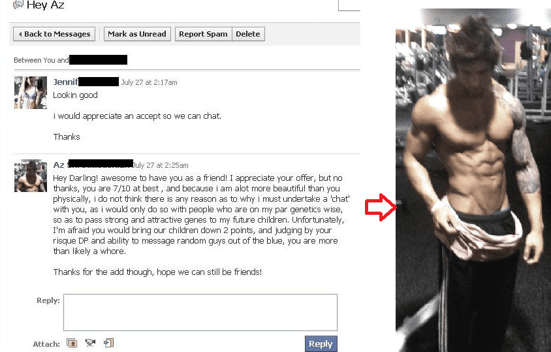Click the redacted name after Between You and
This screenshot has width=551, height=352.
coord(99,60)
